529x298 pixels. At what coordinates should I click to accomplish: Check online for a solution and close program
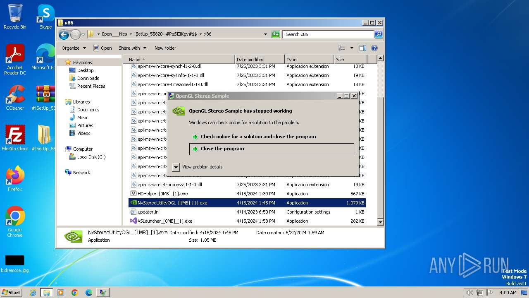(x=272, y=137)
